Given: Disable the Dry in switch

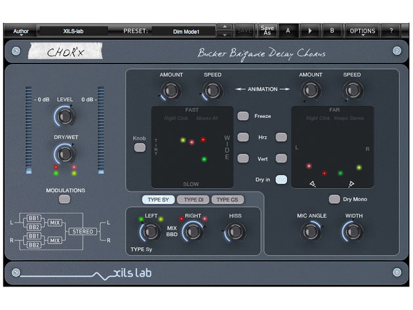Looking at the screenshot, I should [281, 180].
